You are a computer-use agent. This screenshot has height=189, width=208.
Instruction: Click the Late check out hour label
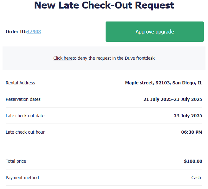coord(25,132)
